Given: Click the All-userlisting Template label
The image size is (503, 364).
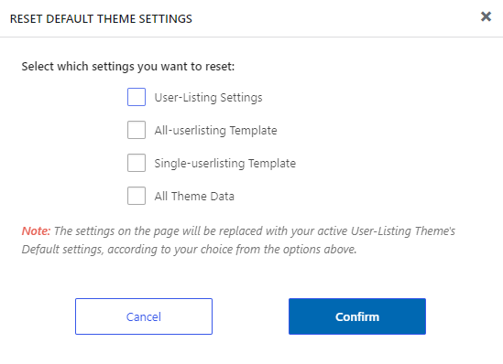Looking at the screenshot, I should pos(215,131).
